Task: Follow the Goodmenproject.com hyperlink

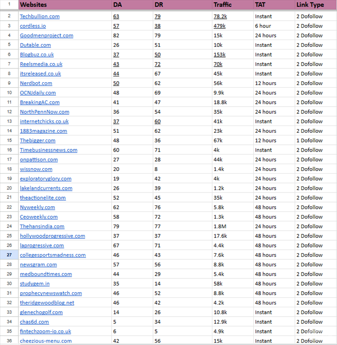Action: click(46, 35)
